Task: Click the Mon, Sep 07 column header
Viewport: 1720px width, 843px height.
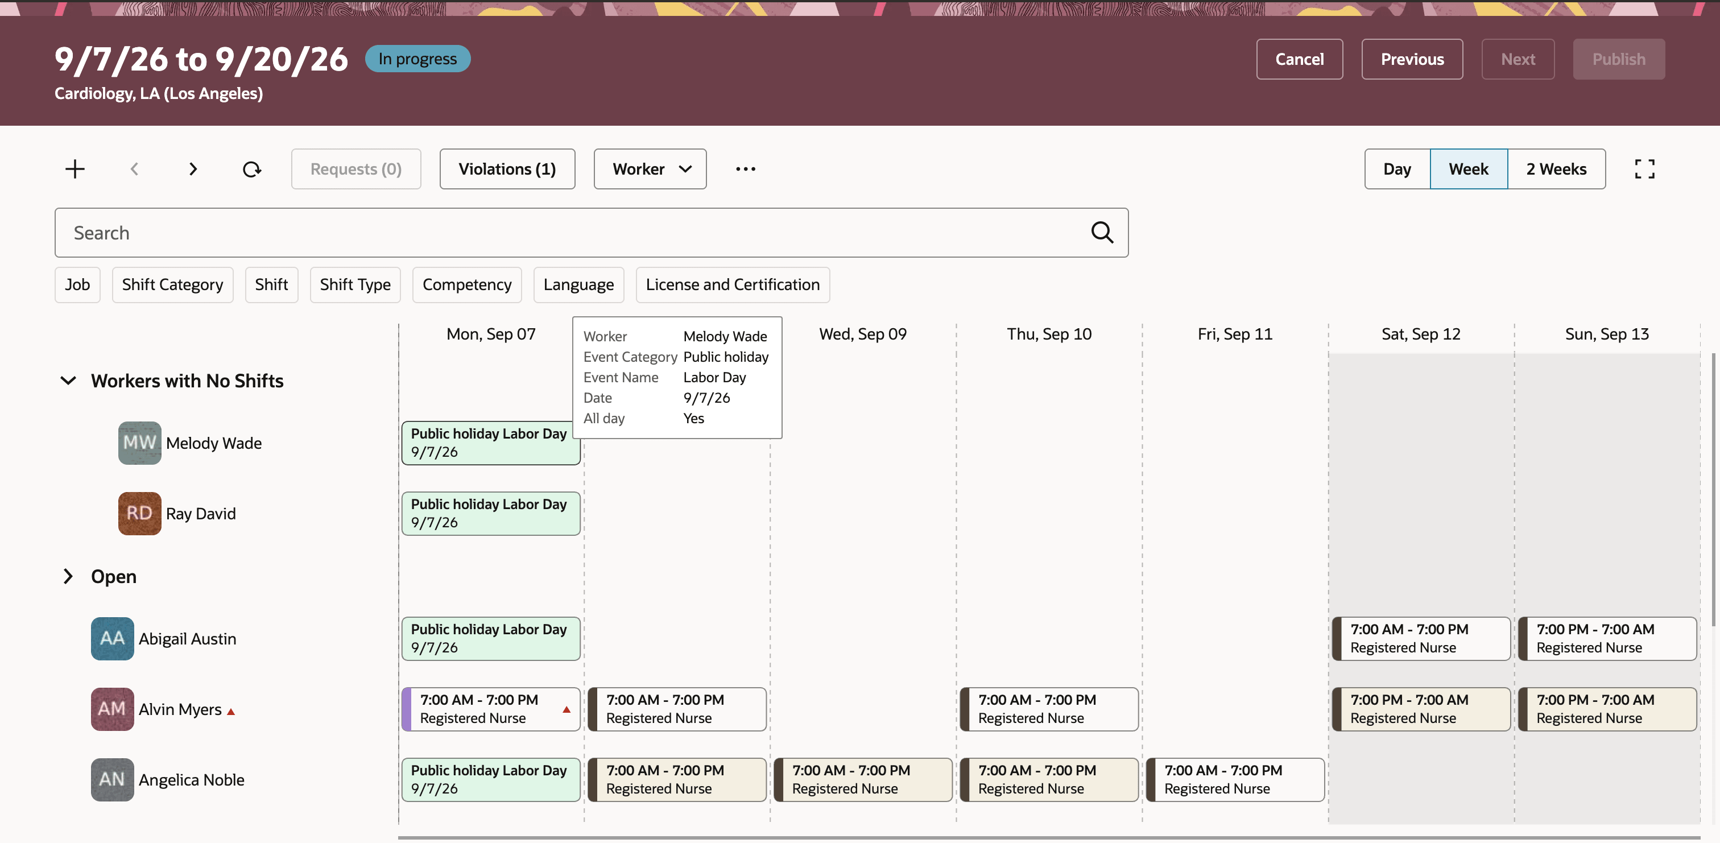Action: pyautogui.click(x=491, y=334)
